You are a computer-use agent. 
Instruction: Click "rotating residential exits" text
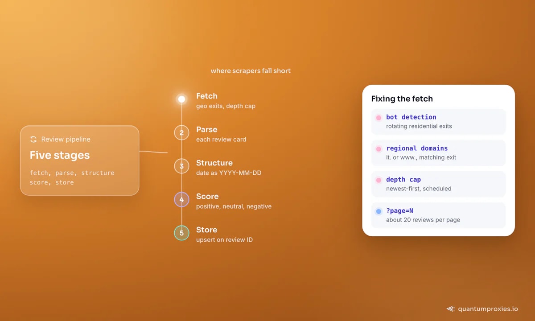419,126
